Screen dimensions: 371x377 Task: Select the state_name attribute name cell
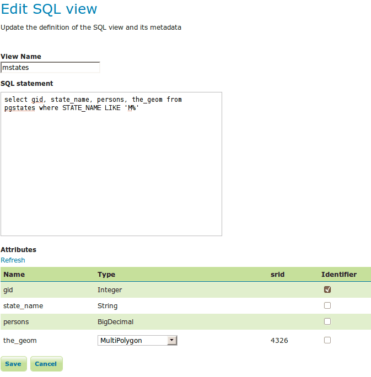[x=23, y=305]
